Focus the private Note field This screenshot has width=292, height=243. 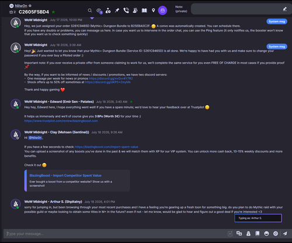[x=241, y=9]
